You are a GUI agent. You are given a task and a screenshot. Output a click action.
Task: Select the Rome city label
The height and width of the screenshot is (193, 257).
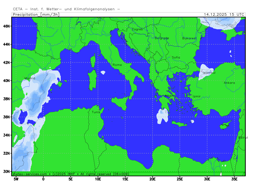point(117,65)
